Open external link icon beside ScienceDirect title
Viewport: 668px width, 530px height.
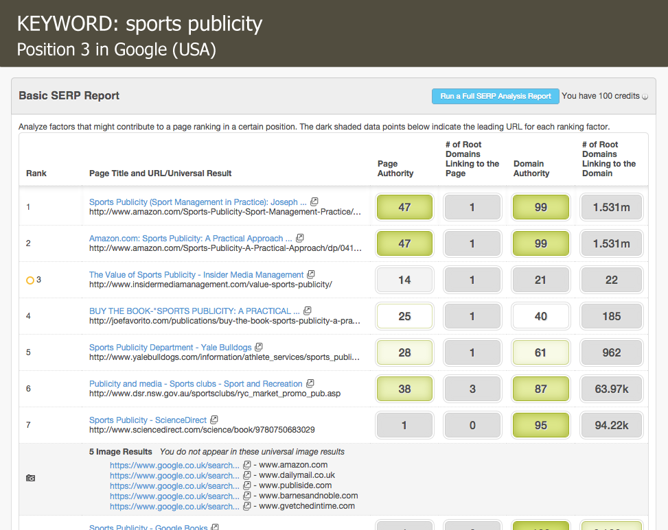pos(214,420)
